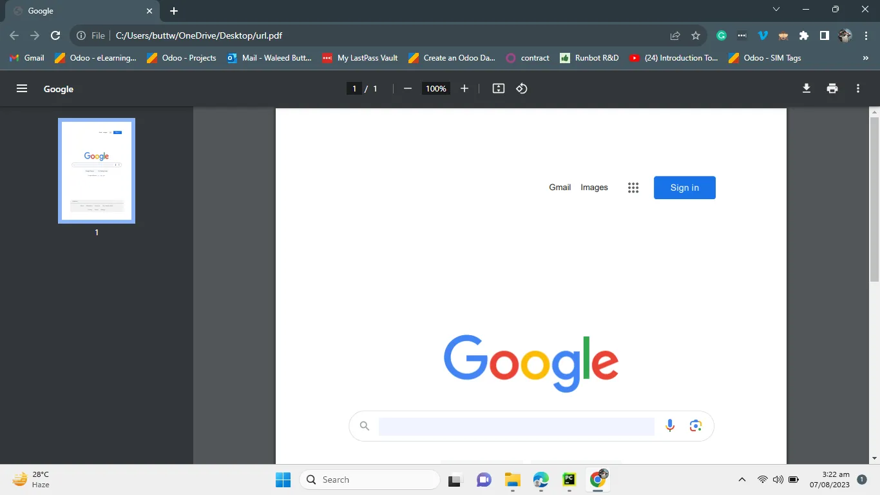Bookmark this tab with star icon

point(696,36)
